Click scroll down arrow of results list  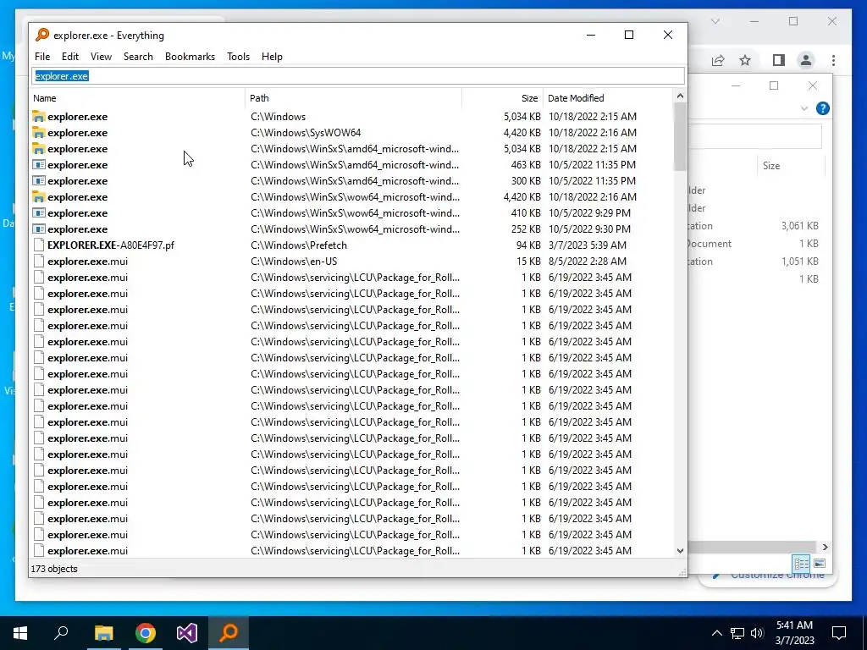pos(680,551)
